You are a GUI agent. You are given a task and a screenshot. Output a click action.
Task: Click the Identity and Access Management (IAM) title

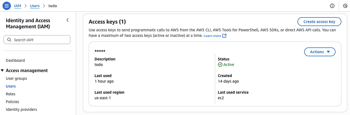pyautogui.click(x=28, y=24)
